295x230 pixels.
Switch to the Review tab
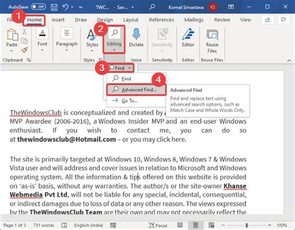pos(222,20)
